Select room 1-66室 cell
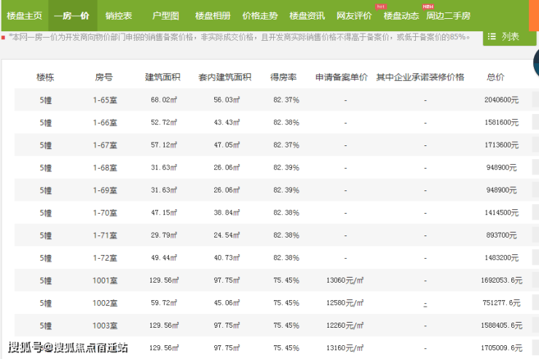 [x=105, y=123]
